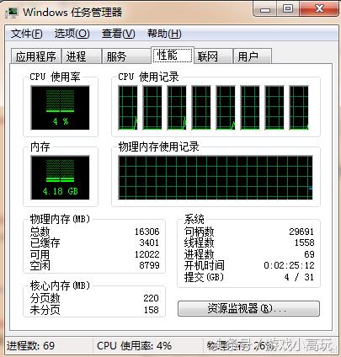Screen dimensions: 341x357
Task: Click the last CPU core history graph
Action: (299, 108)
